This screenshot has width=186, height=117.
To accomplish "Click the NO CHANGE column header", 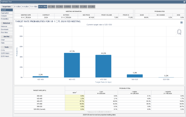I will (x=161, y=15).
